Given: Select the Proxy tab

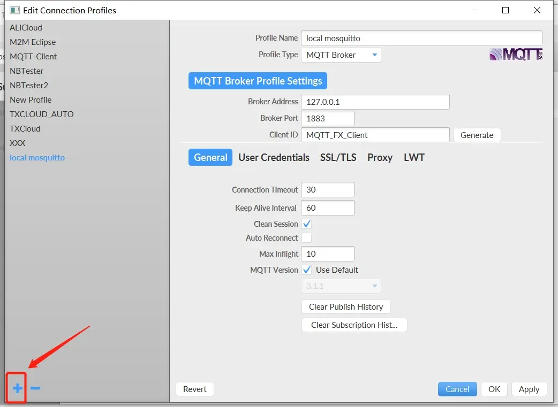Looking at the screenshot, I should click(x=380, y=157).
